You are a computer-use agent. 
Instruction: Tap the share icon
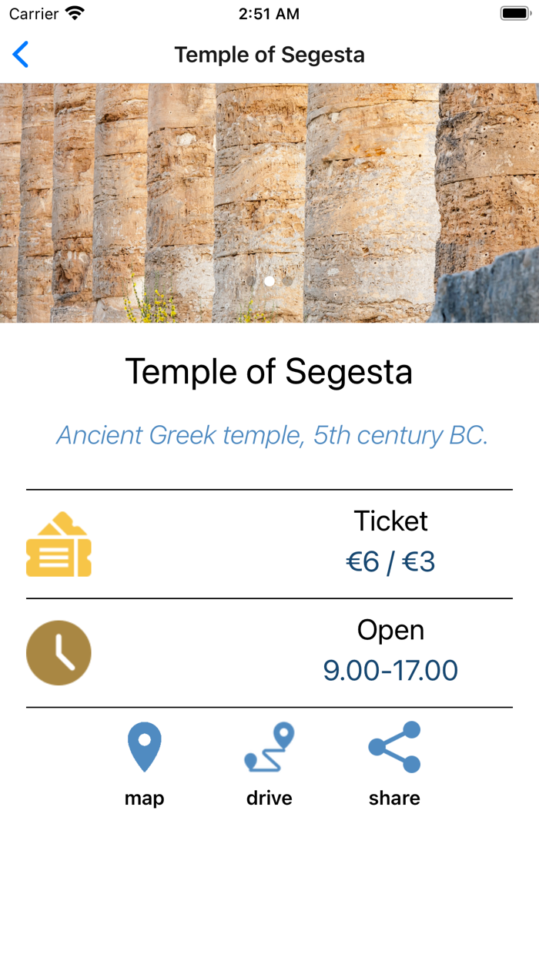[393, 745]
